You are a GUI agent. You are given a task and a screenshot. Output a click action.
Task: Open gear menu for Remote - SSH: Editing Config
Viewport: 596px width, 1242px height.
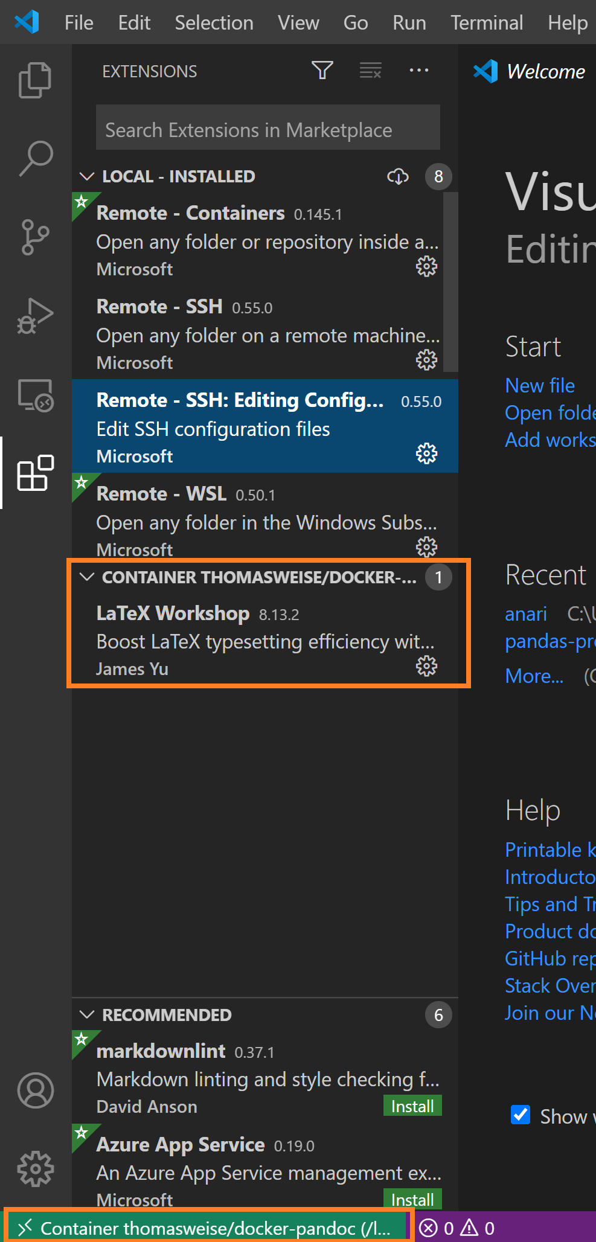426,453
